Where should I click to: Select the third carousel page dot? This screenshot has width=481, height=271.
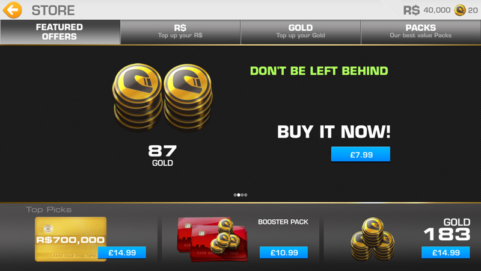tap(242, 195)
